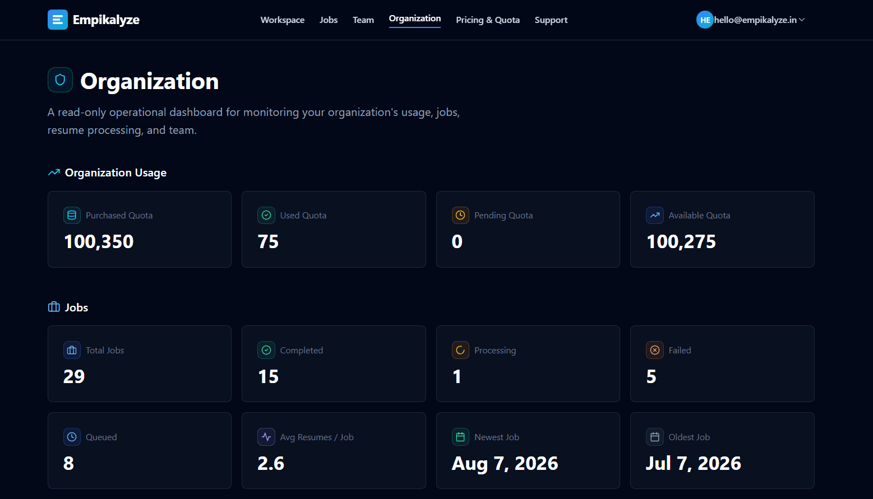
Task: Open the Support nav link
Action: point(551,20)
